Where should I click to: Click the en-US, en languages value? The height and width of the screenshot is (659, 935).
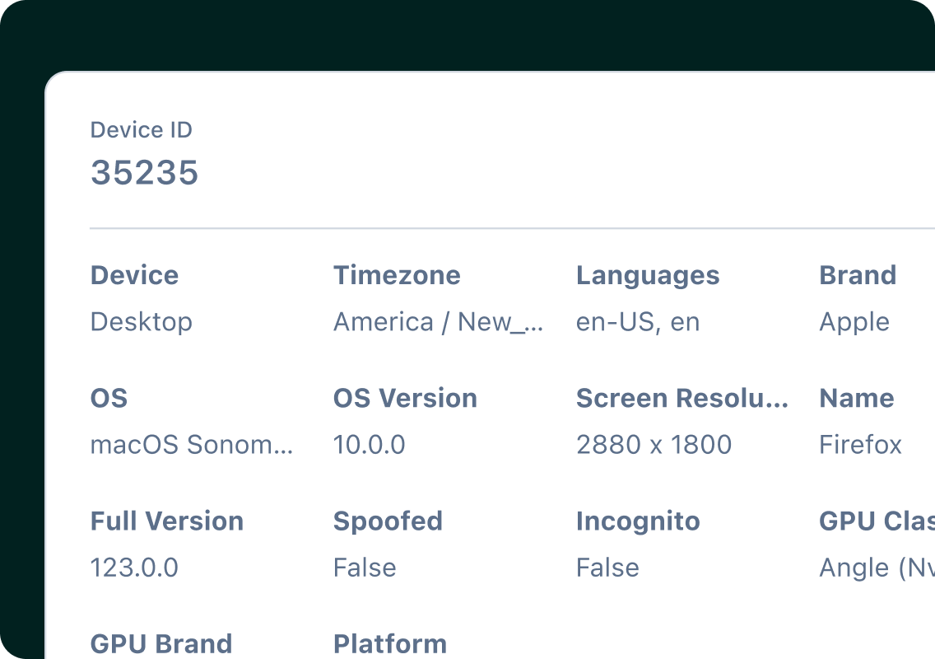638,321
